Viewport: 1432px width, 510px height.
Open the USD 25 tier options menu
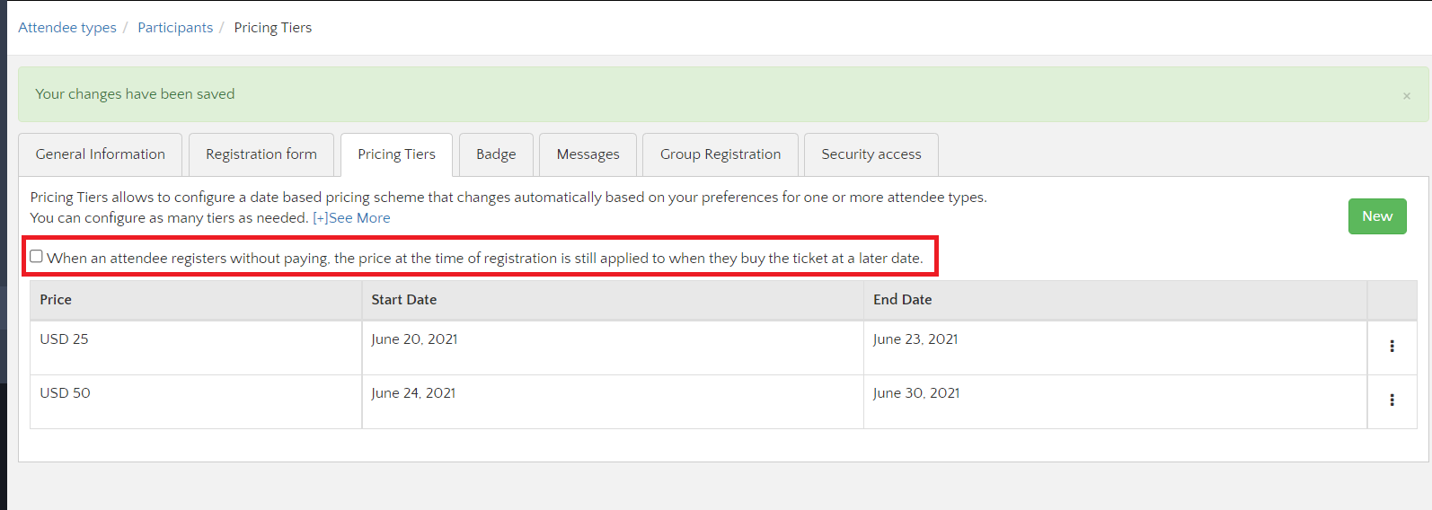tap(1392, 347)
